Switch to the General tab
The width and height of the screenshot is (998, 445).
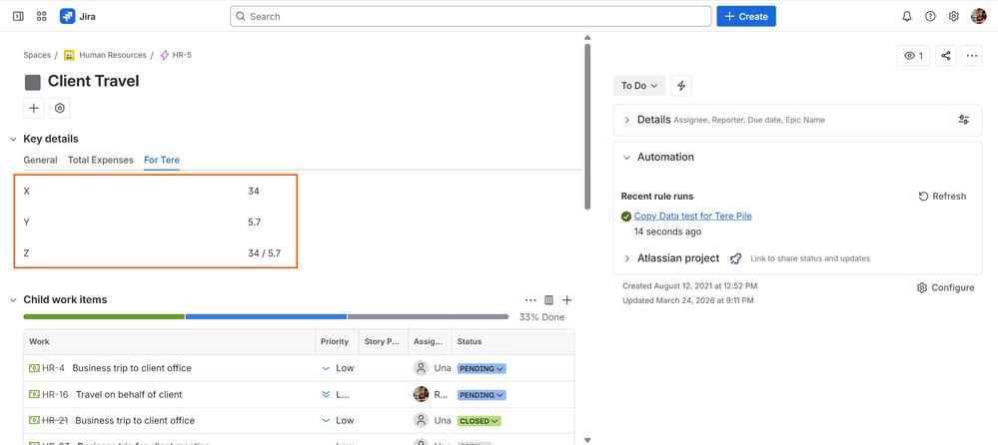point(40,161)
